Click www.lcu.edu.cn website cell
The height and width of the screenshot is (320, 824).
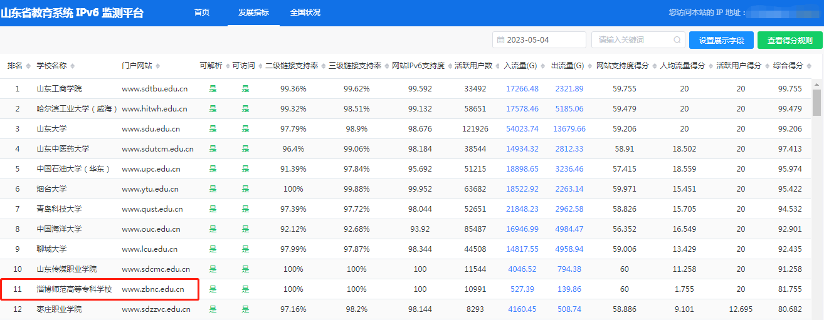(x=150, y=249)
